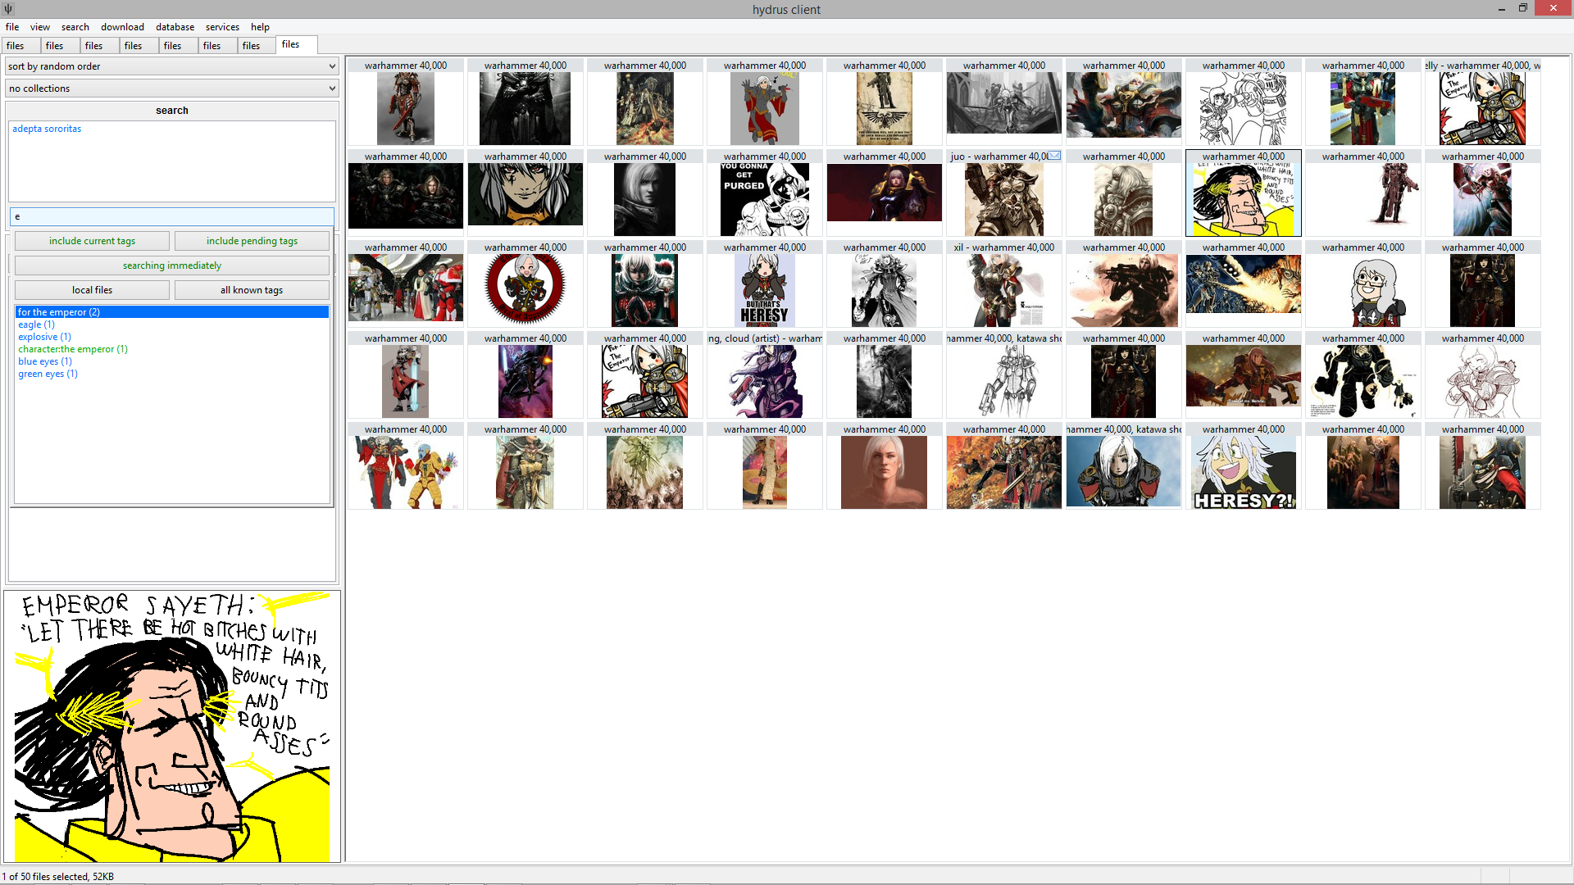Select the 'character:the emperor (1)' tag
1574x885 pixels.
point(74,348)
